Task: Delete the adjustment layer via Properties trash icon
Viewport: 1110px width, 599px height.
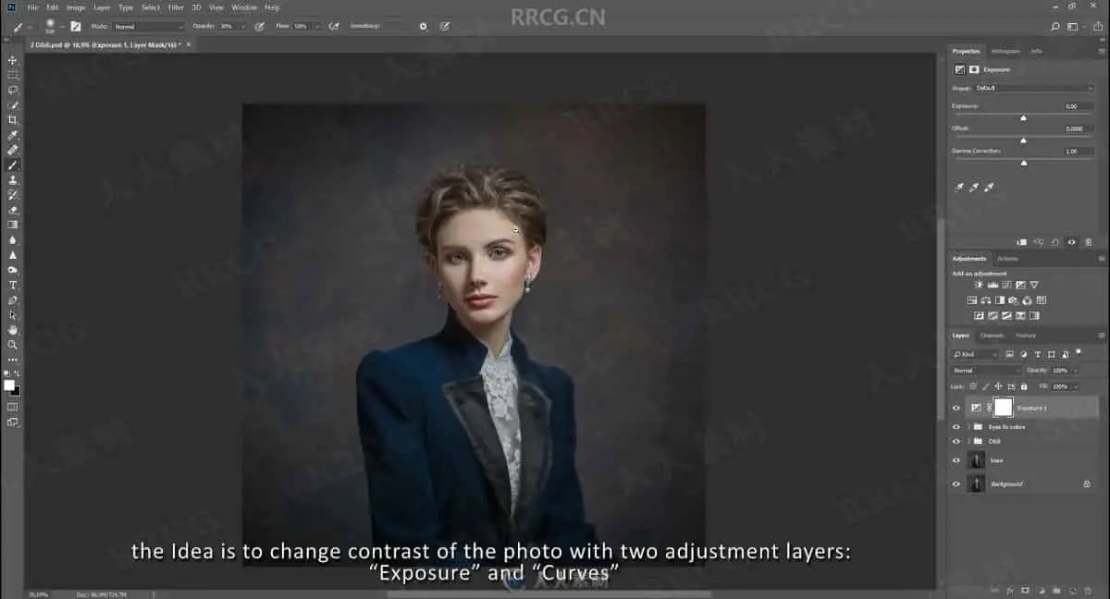Action: point(1088,242)
